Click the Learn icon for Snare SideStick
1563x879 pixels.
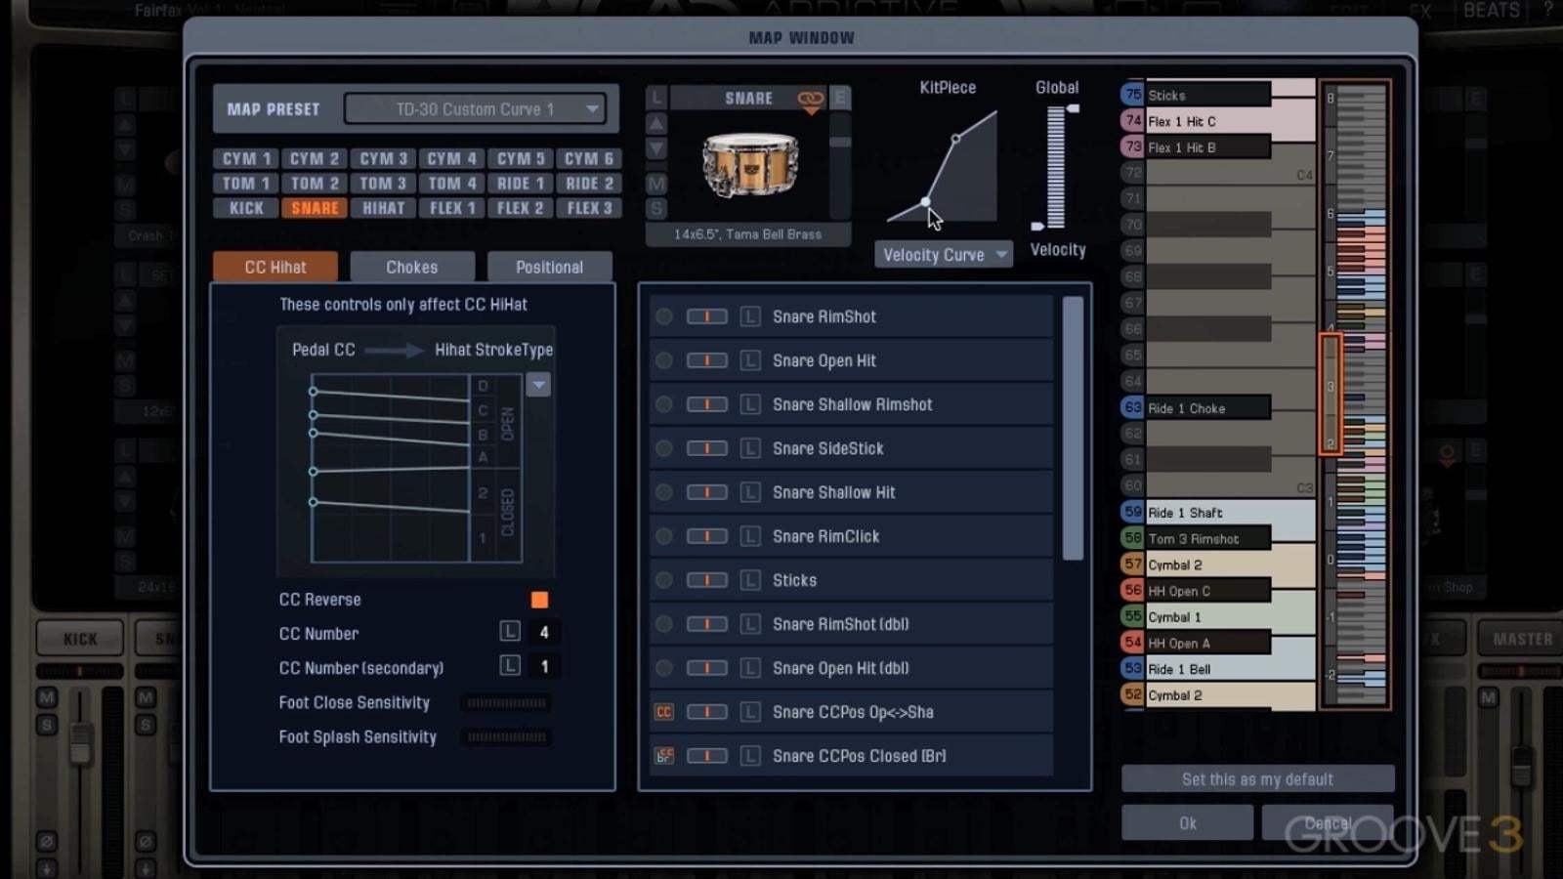pos(750,448)
